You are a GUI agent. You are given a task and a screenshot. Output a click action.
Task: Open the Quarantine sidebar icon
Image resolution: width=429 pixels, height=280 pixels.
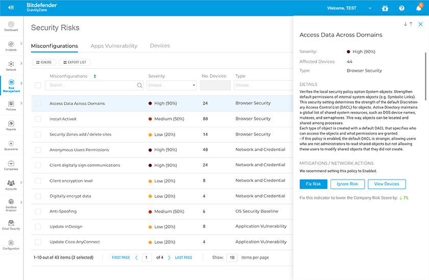pos(11,144)
